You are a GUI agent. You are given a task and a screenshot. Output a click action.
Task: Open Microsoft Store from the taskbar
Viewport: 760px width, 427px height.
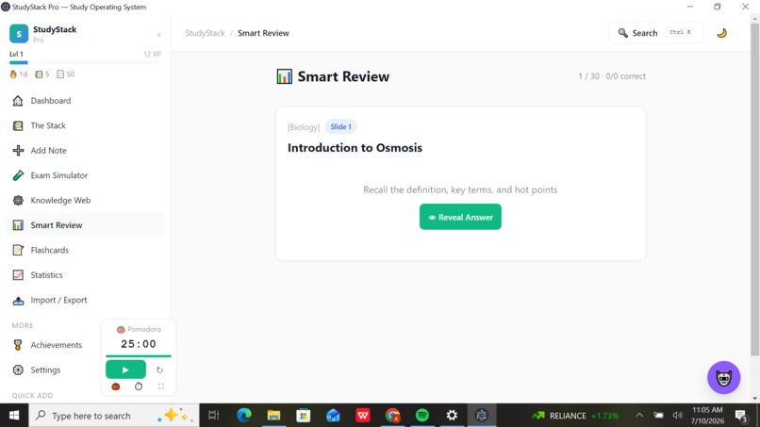(x=304, y=416)
